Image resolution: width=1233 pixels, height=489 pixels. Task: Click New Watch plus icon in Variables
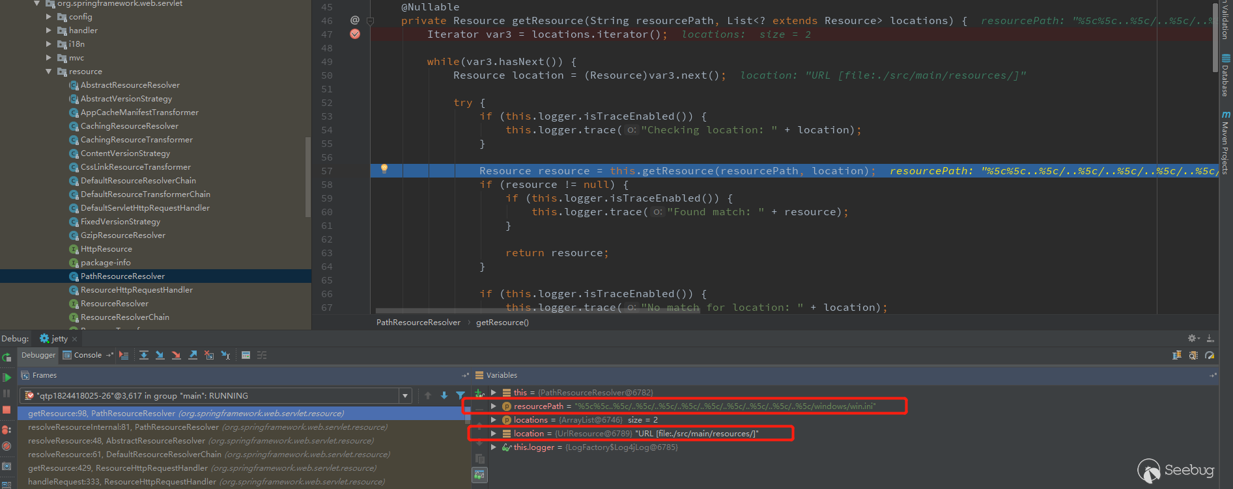(x=479, y=393)
